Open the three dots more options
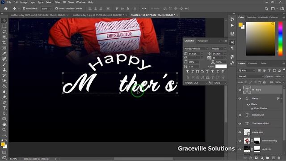286x161 pixels. pos(144,8)
